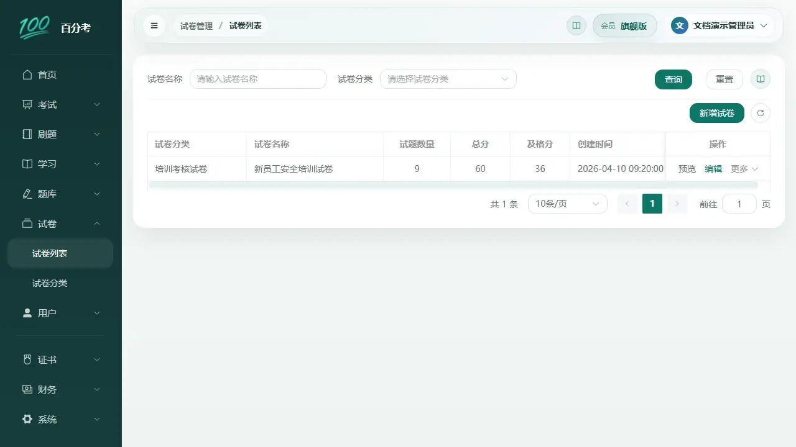Click the 试卷名称 column header
796x447 pixels.
pyautogui.click(x=315, y=144)
